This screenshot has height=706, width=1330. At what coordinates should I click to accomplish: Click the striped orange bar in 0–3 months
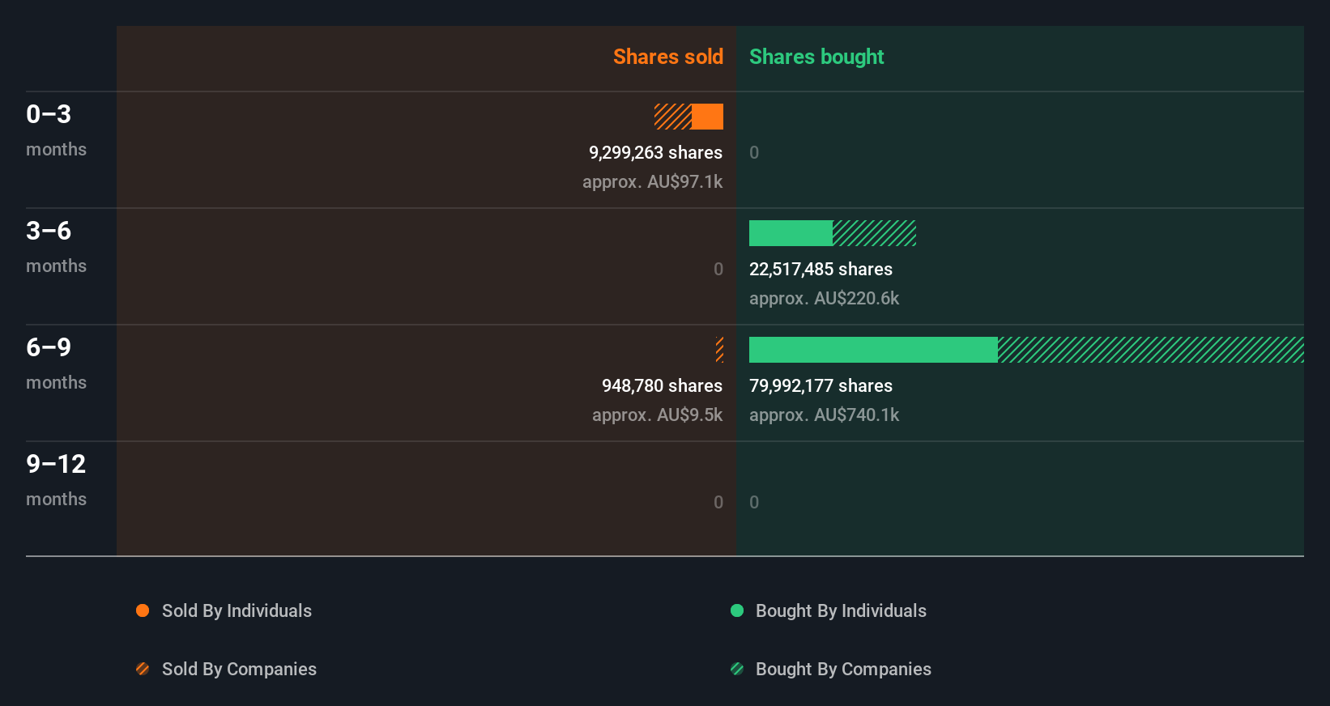(673, 117)
